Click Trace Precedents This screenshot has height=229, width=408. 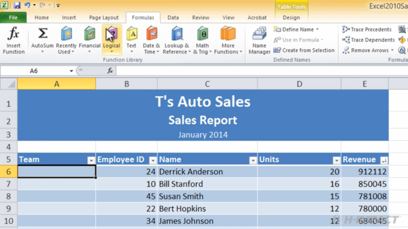[x=367, y=29]
